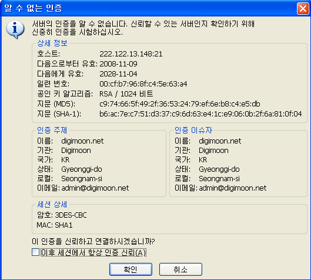Click the dialog title bar 알 수 없는 인증
311x280 pixels.
[x=34, y=8]
